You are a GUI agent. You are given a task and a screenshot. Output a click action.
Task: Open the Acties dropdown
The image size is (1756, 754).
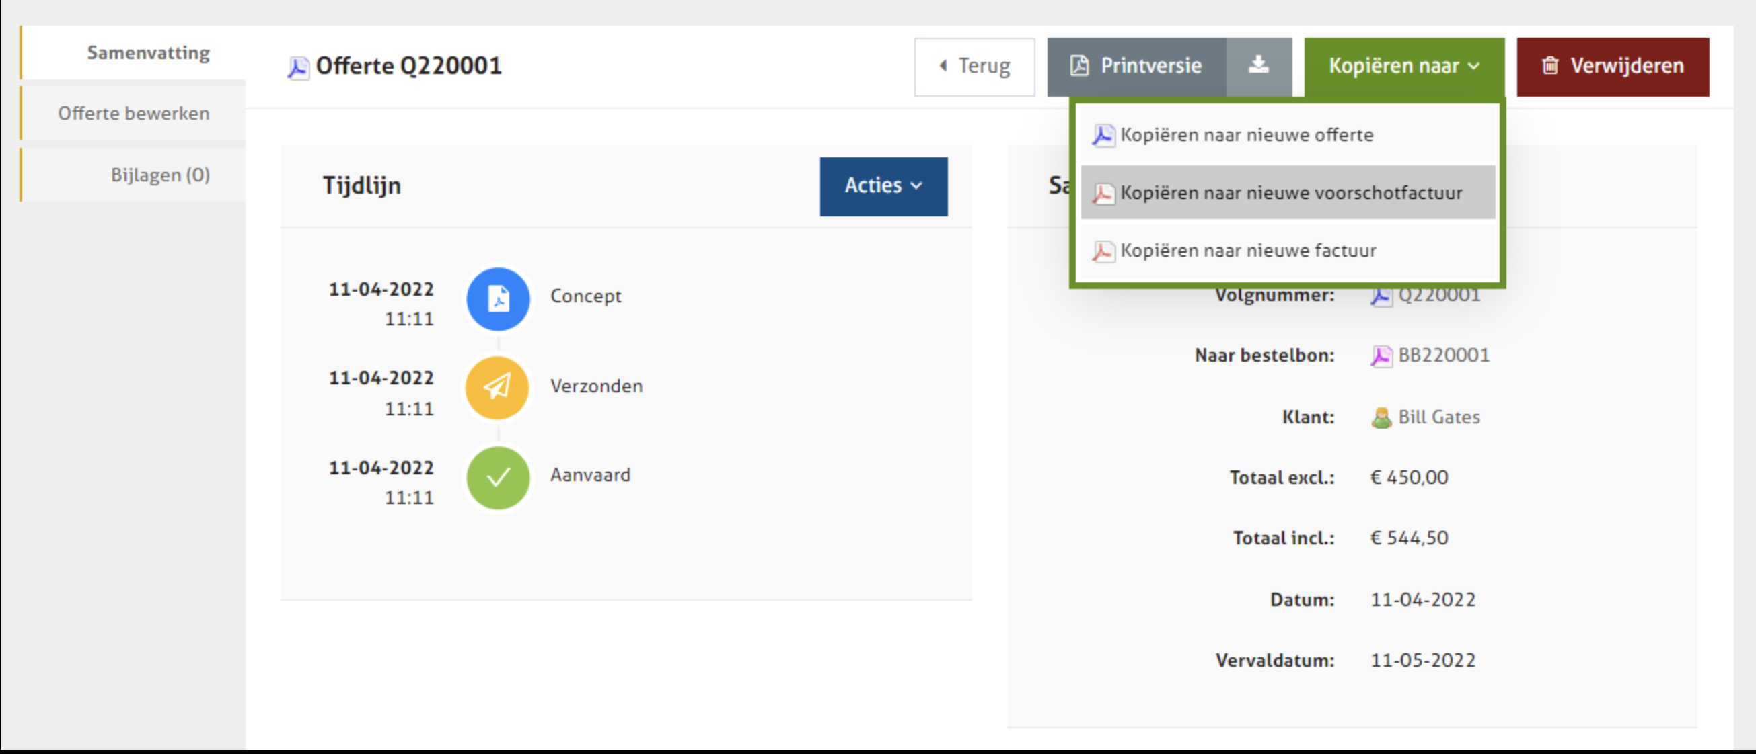(883, 186)
